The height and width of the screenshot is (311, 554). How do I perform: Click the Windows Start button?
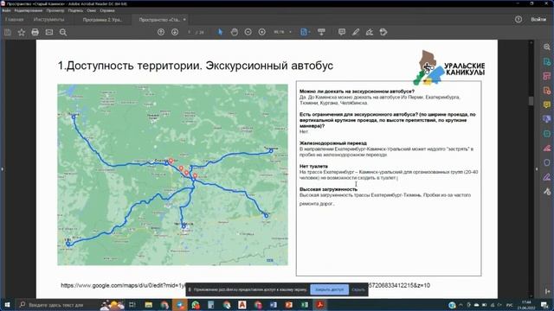[x=7, y=305]
